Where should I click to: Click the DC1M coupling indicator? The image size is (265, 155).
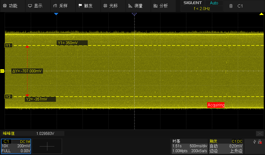tap(25, 142)
